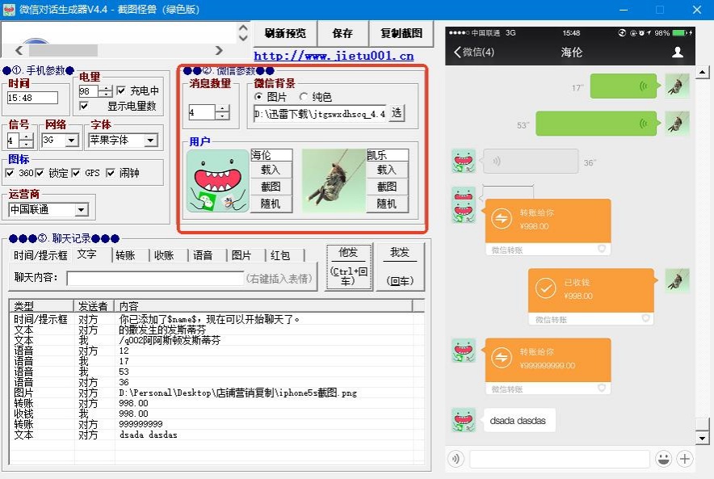Click the 刷新预览 button
This screenshot has width=714, height=479.
[285, 33]
